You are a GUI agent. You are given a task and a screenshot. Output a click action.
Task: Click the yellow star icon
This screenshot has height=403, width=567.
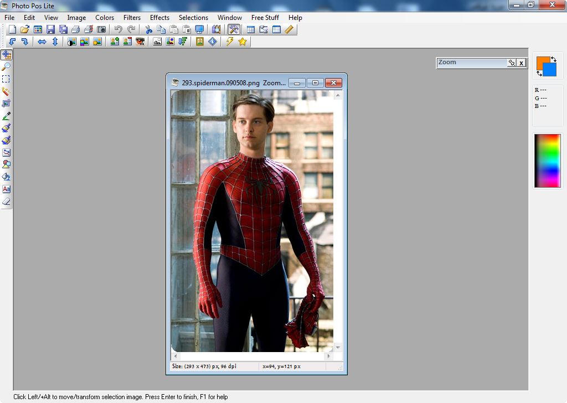[x=243, y=42]
